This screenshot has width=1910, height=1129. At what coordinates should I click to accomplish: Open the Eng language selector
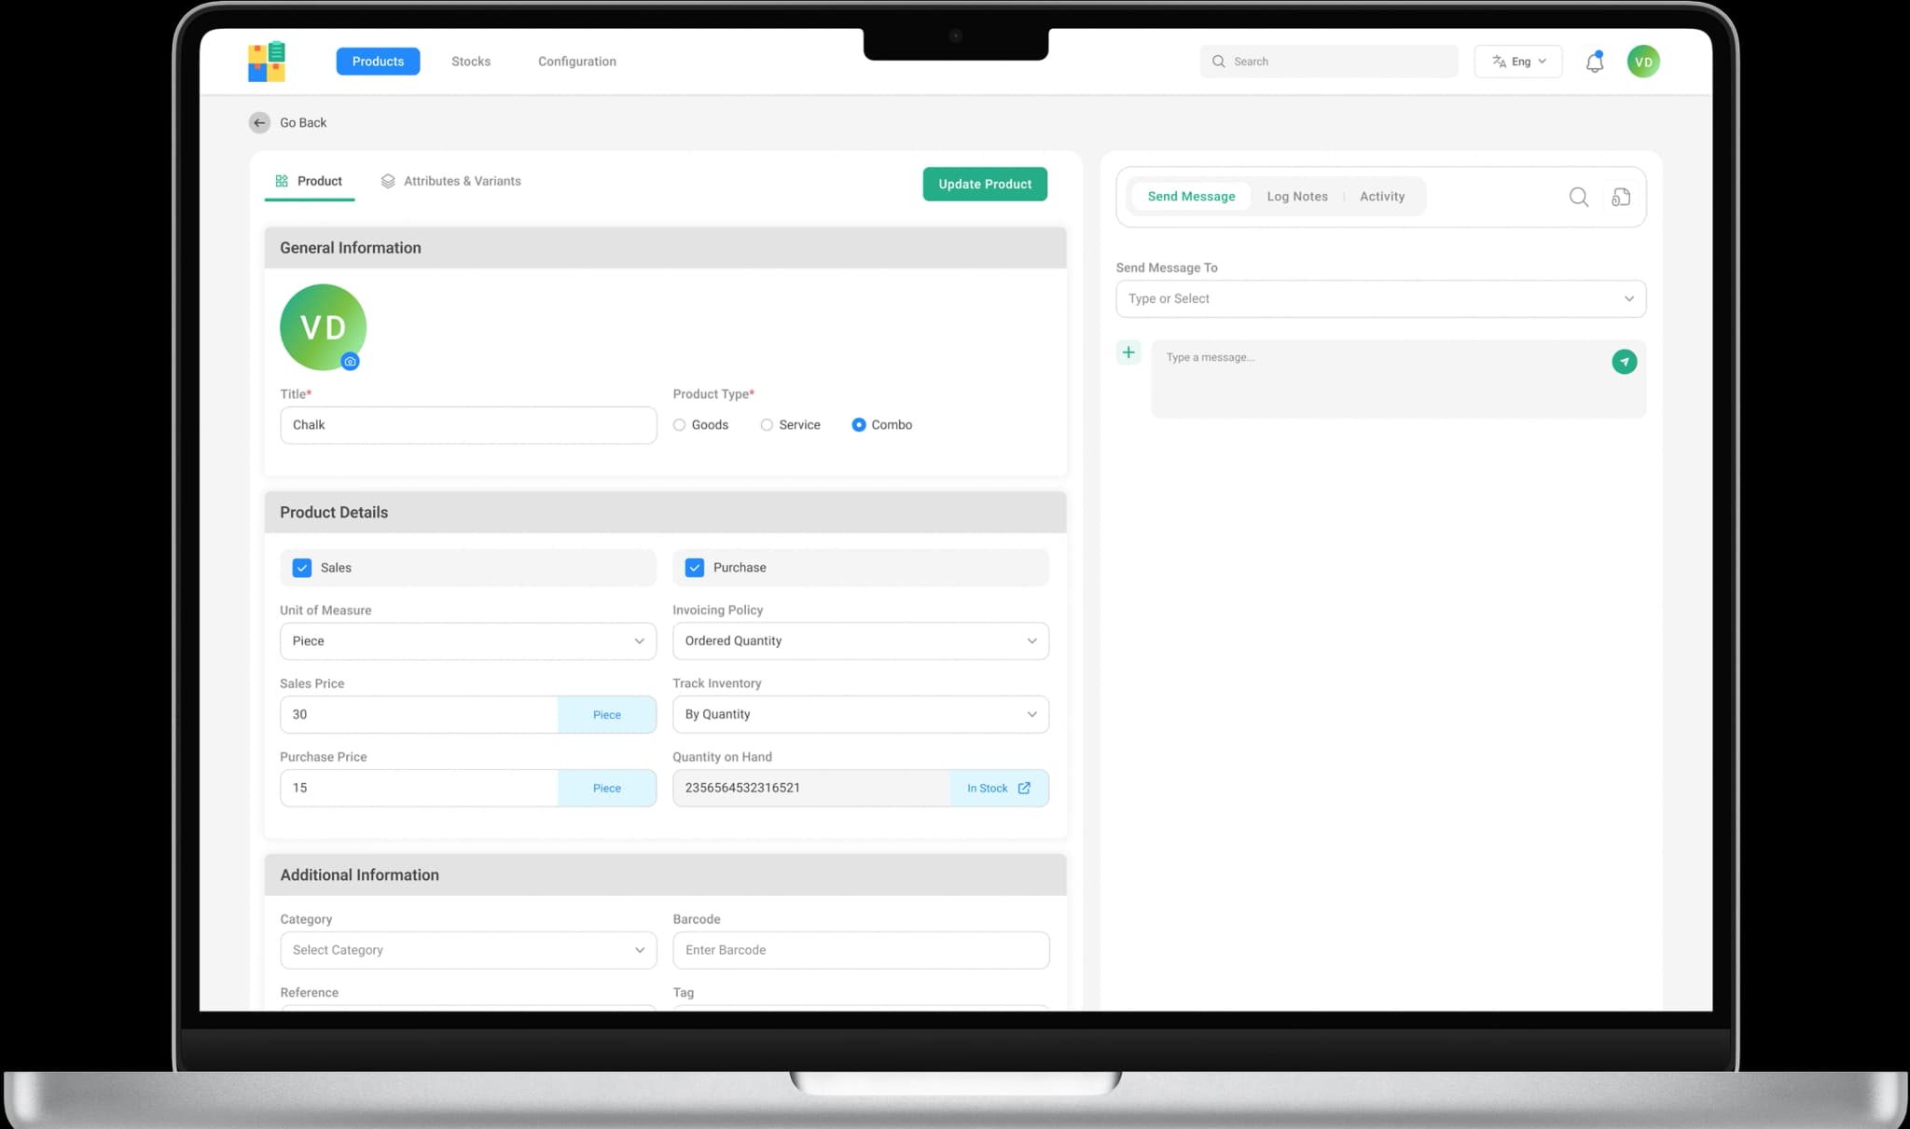click(x=1518, y=62)
